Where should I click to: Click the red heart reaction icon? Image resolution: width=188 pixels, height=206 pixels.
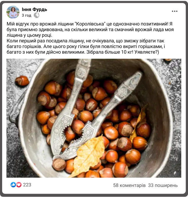(19, 185)
